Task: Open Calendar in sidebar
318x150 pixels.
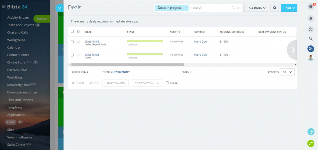Action: pos(14,47)
